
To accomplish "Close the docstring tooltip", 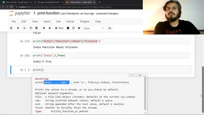I will 140,75.
